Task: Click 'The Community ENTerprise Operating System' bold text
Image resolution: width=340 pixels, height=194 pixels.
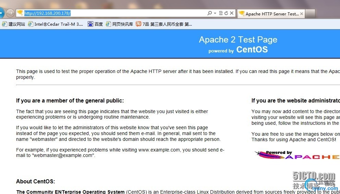Action: [70, 192]
